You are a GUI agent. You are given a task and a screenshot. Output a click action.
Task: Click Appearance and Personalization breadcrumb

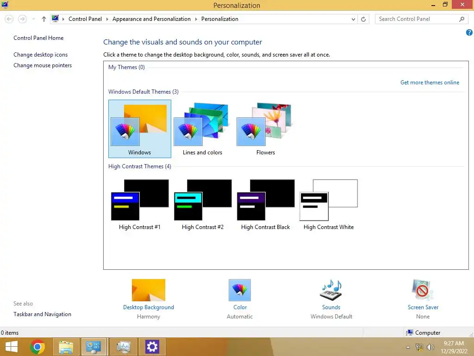[x=151, y=19]
